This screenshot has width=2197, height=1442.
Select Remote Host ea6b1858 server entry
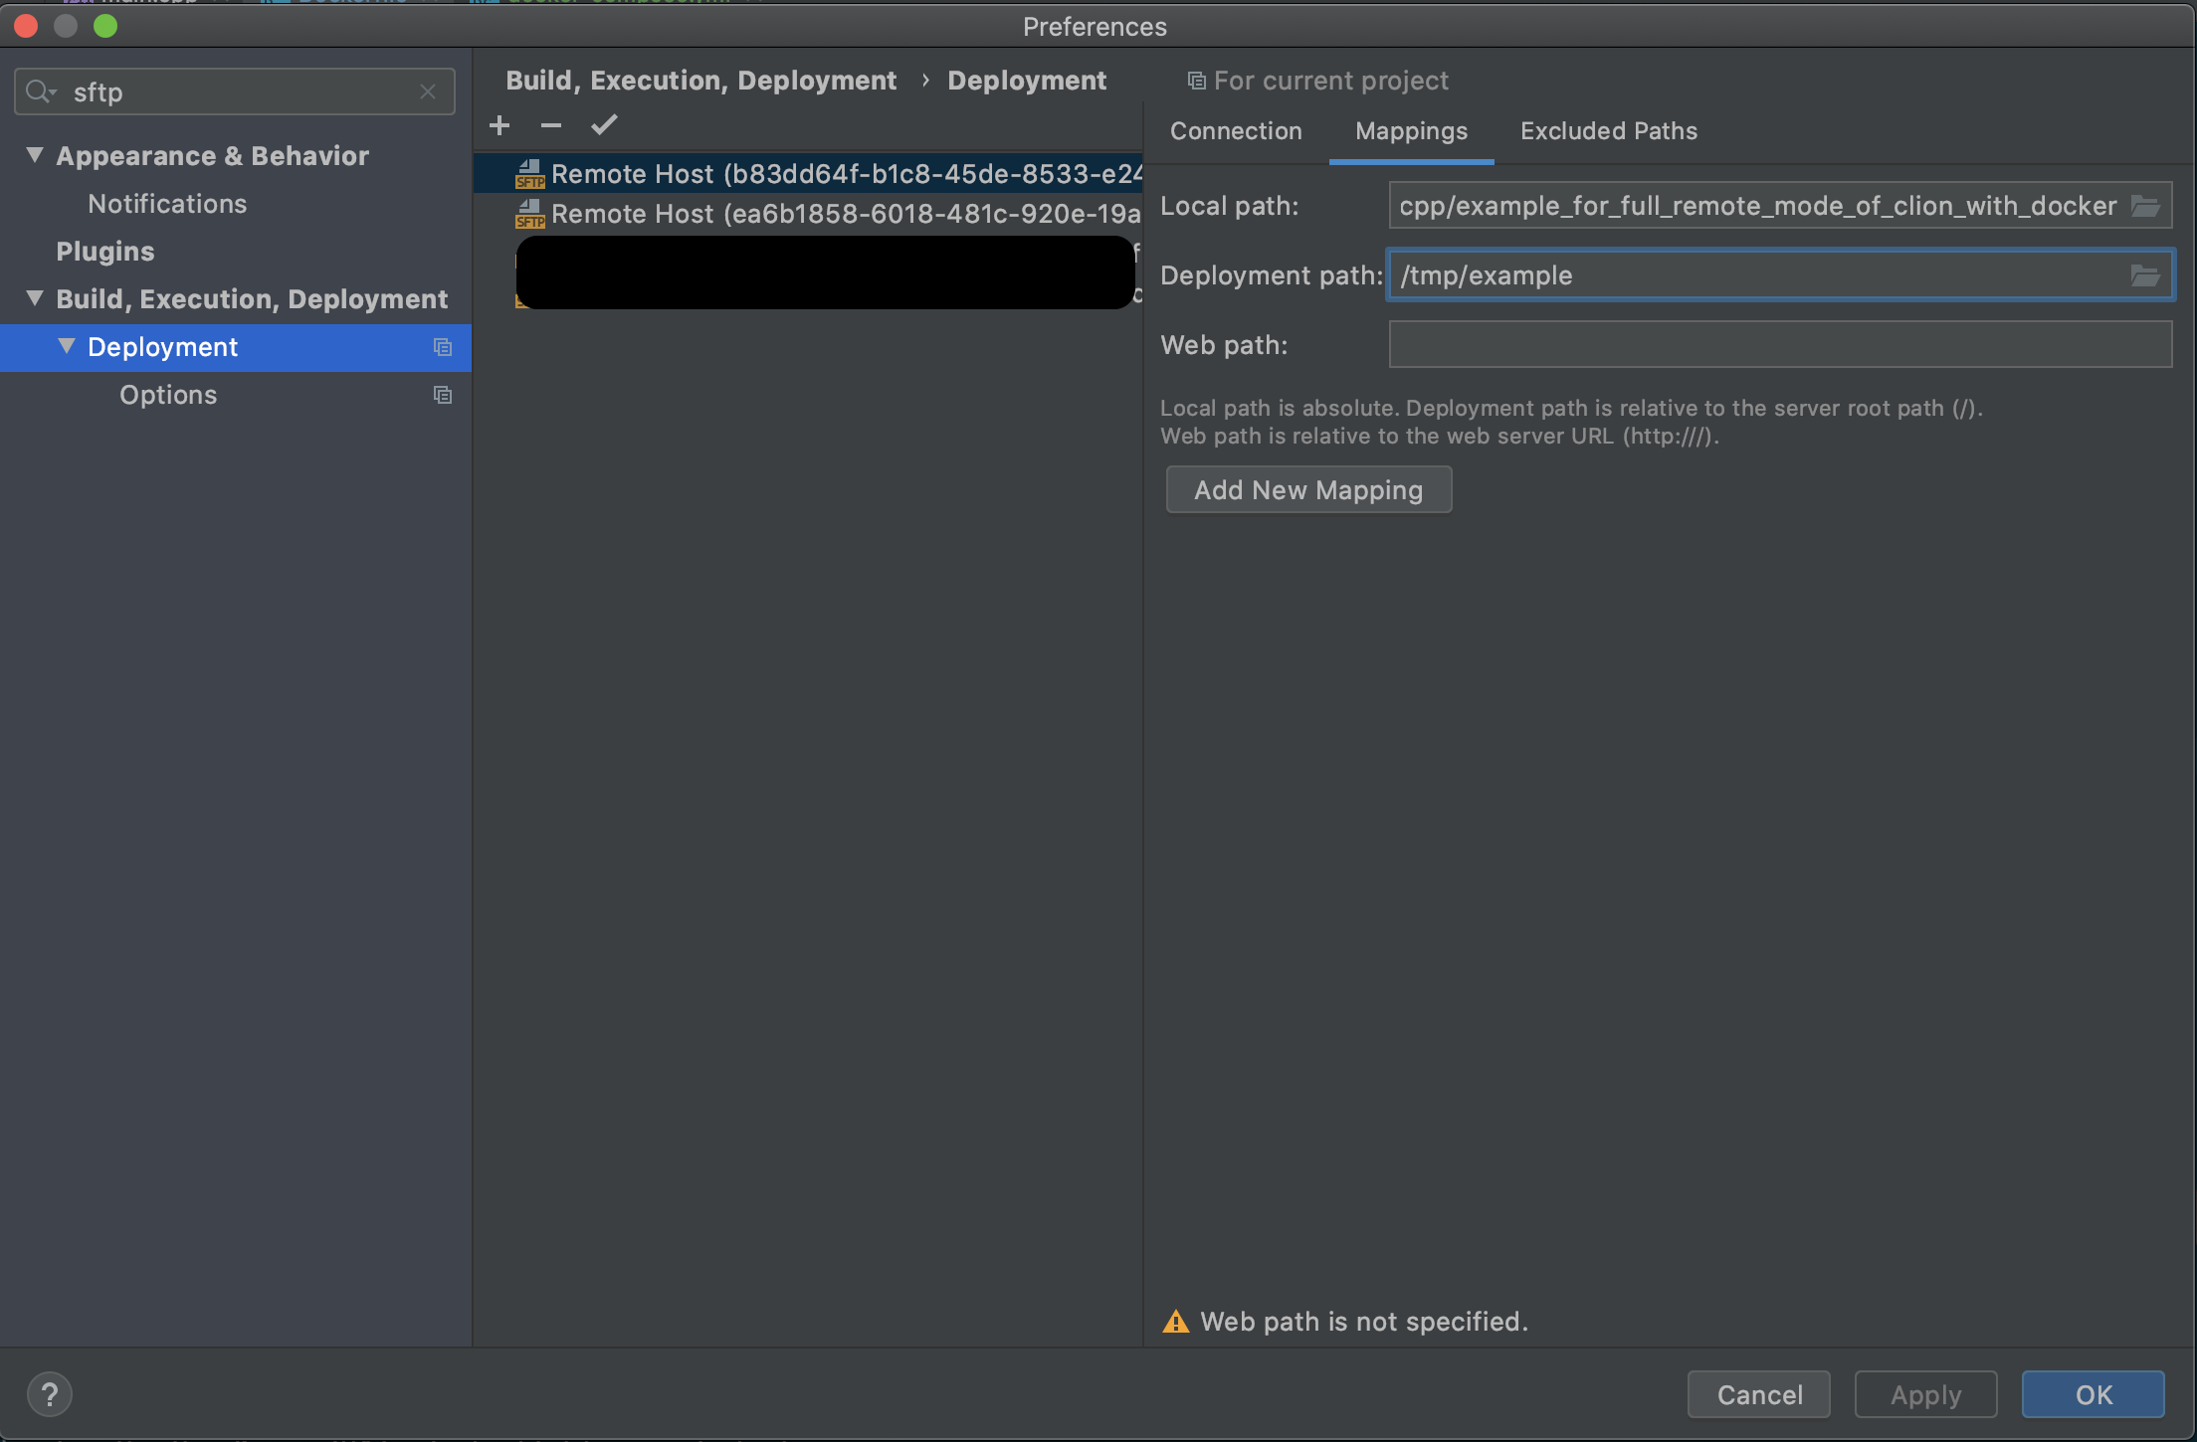[844, 214]
